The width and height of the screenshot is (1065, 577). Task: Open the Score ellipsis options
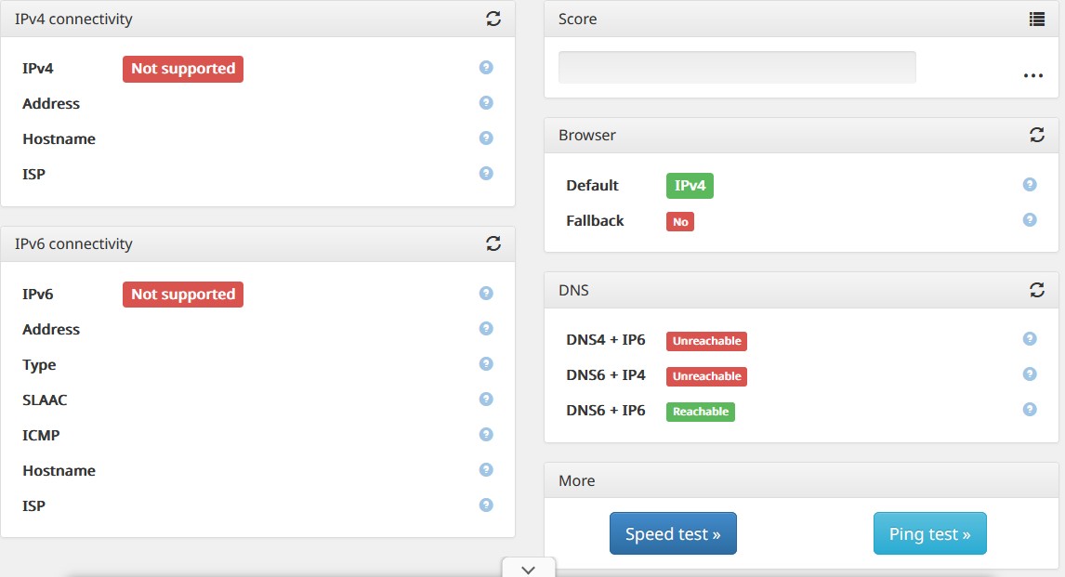(1033, 75)
